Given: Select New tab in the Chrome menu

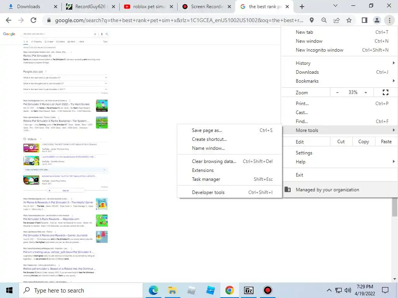Looking at the screenshot, I should point(339,32).
